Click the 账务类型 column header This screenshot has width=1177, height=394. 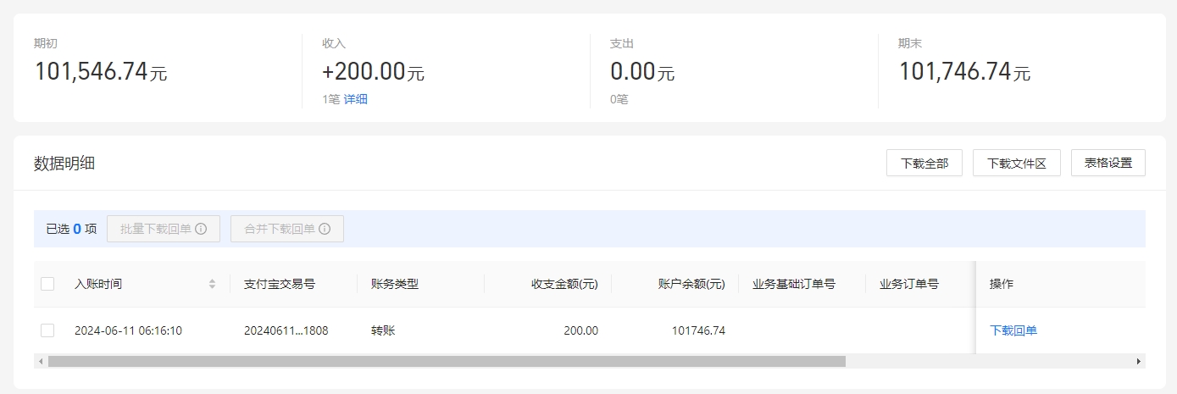pos(395,284)
